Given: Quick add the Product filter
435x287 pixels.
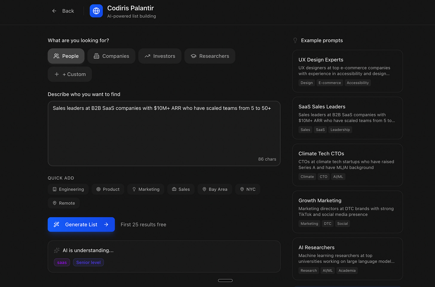Looking at the screenshot, I should [108, 189].
